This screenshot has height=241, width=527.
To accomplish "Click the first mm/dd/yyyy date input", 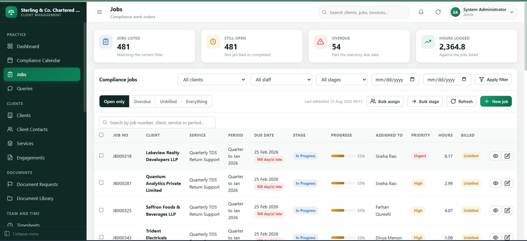I will [395, 79].
